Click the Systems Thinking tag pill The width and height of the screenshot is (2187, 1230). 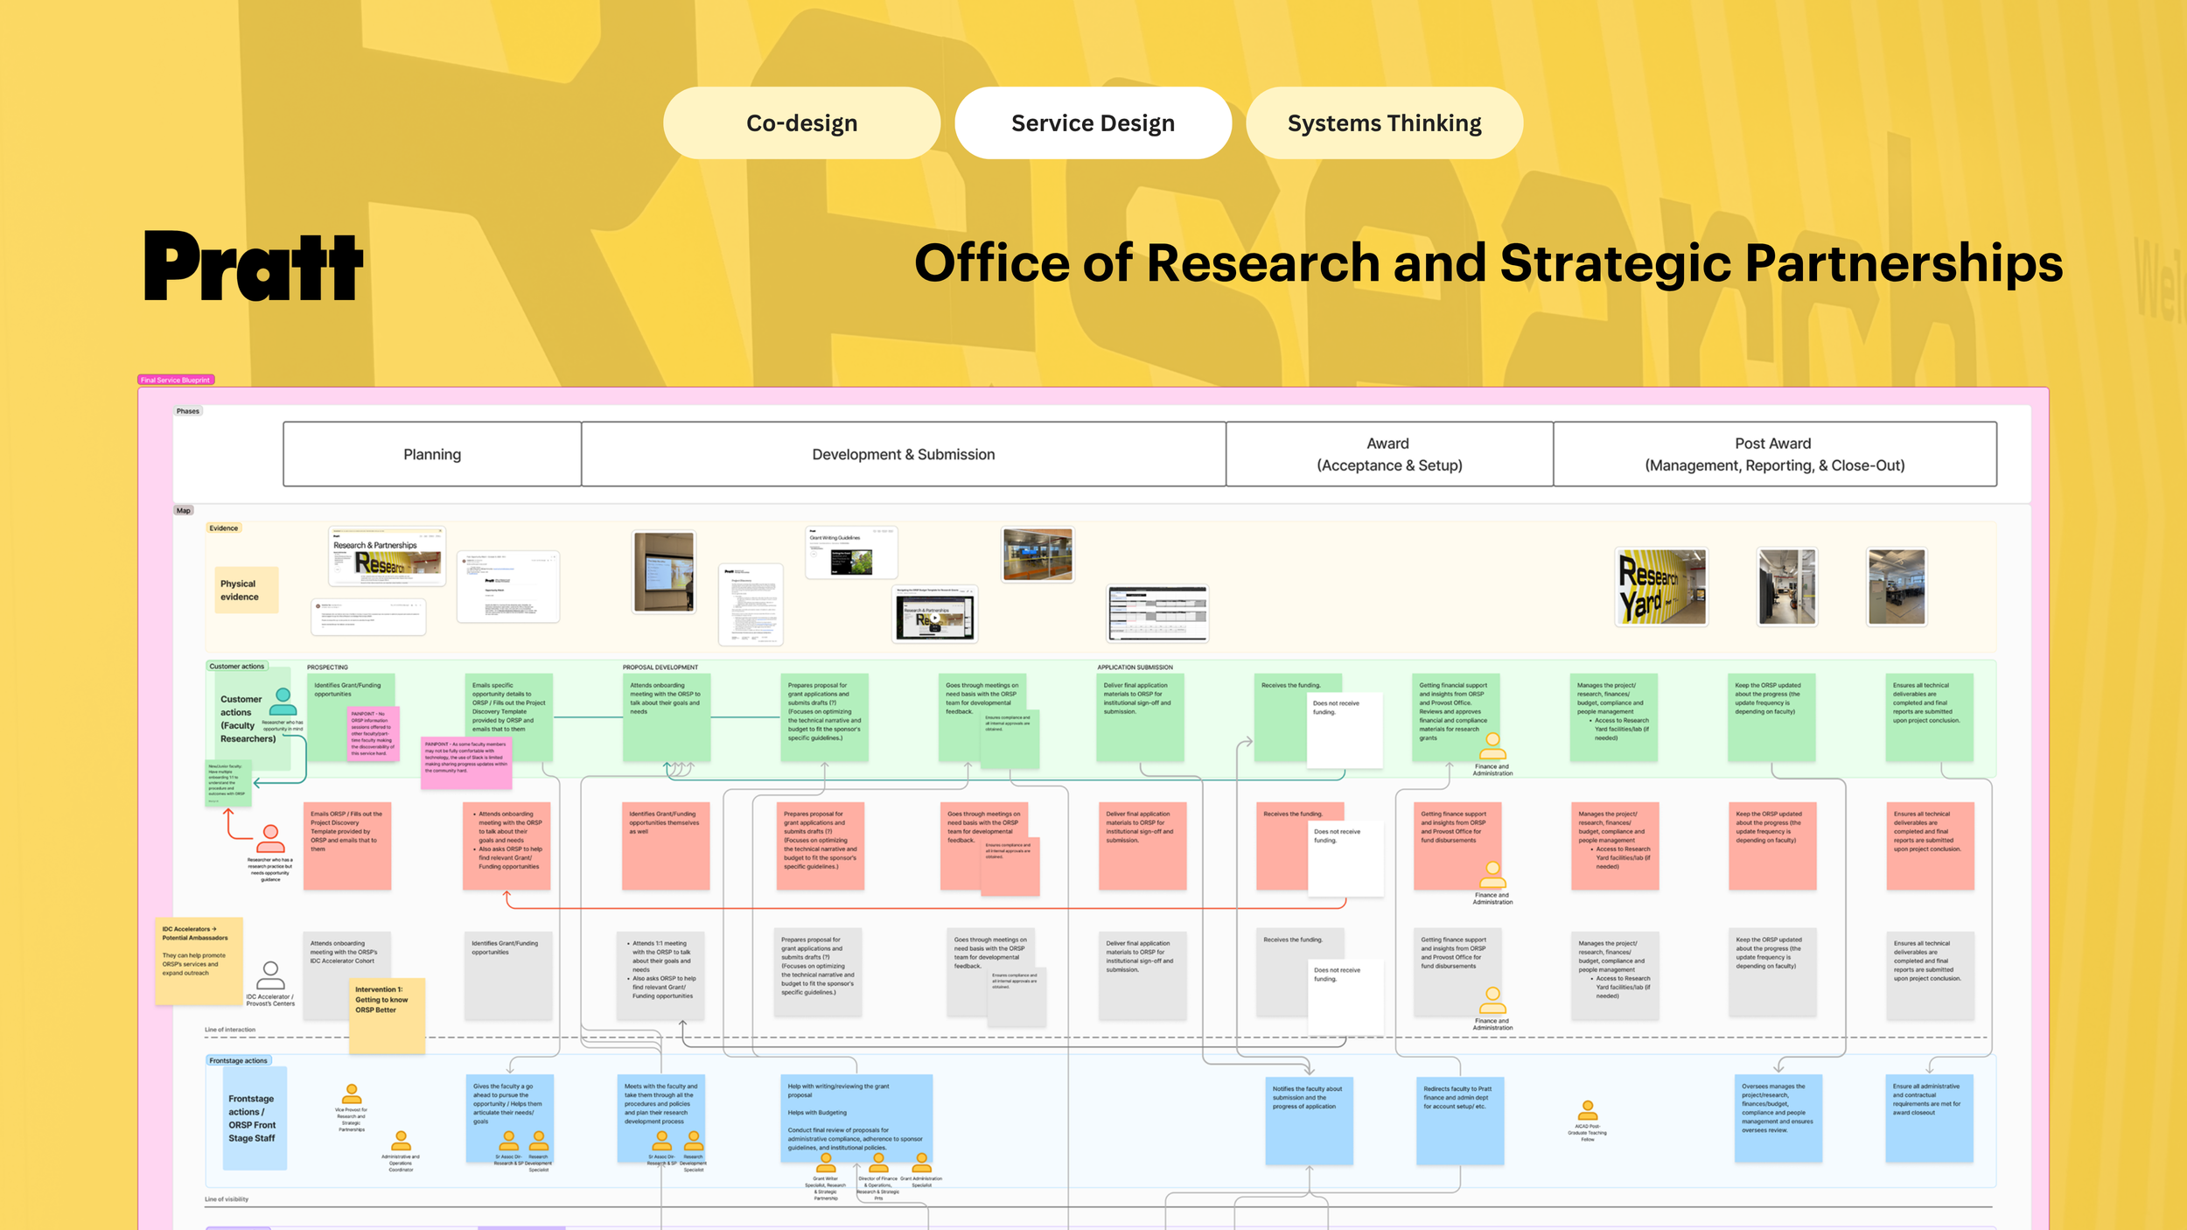point(1384,123)
